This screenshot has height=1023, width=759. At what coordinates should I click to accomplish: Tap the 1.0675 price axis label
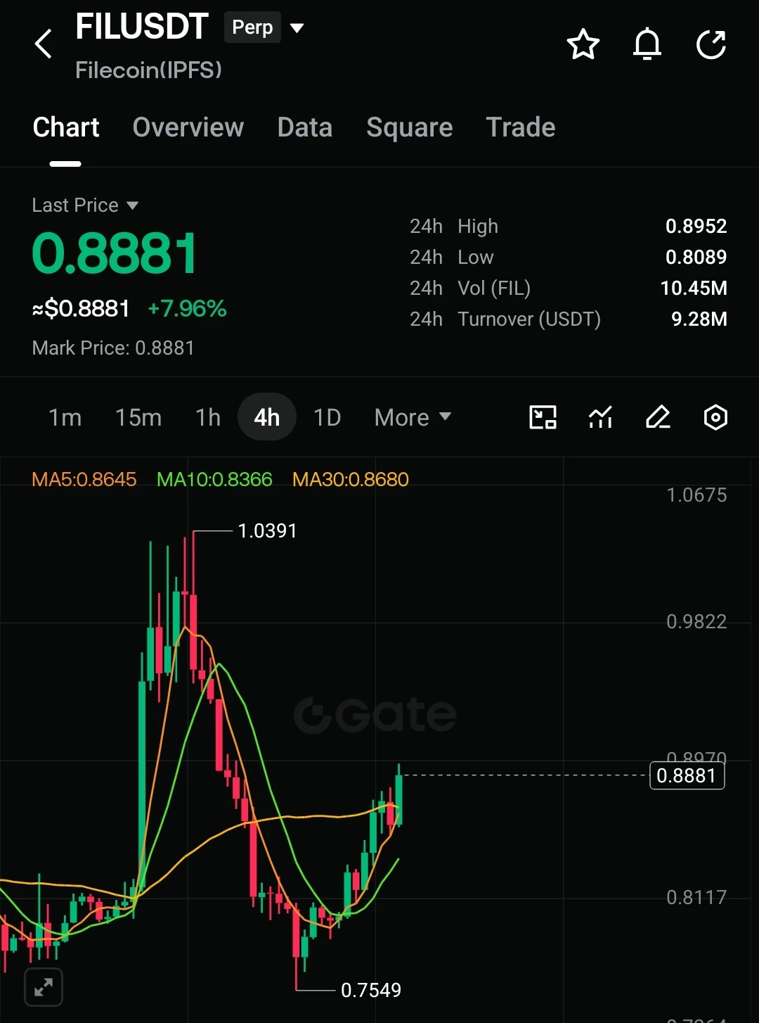click(x=696, y=495)
